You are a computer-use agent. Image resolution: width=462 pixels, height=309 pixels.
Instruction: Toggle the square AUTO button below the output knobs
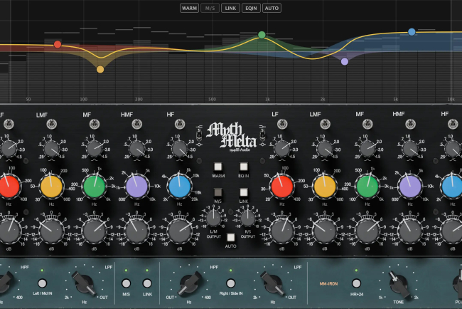pos(231,238)
